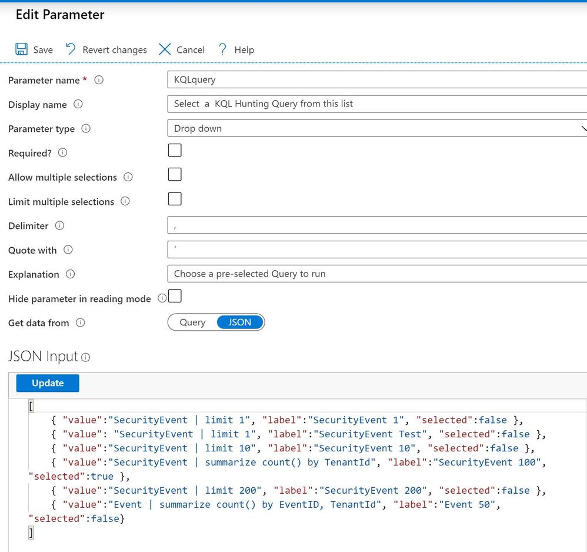
Task: Click the Delimiter info icon
Action: click(x=59, y=225)
